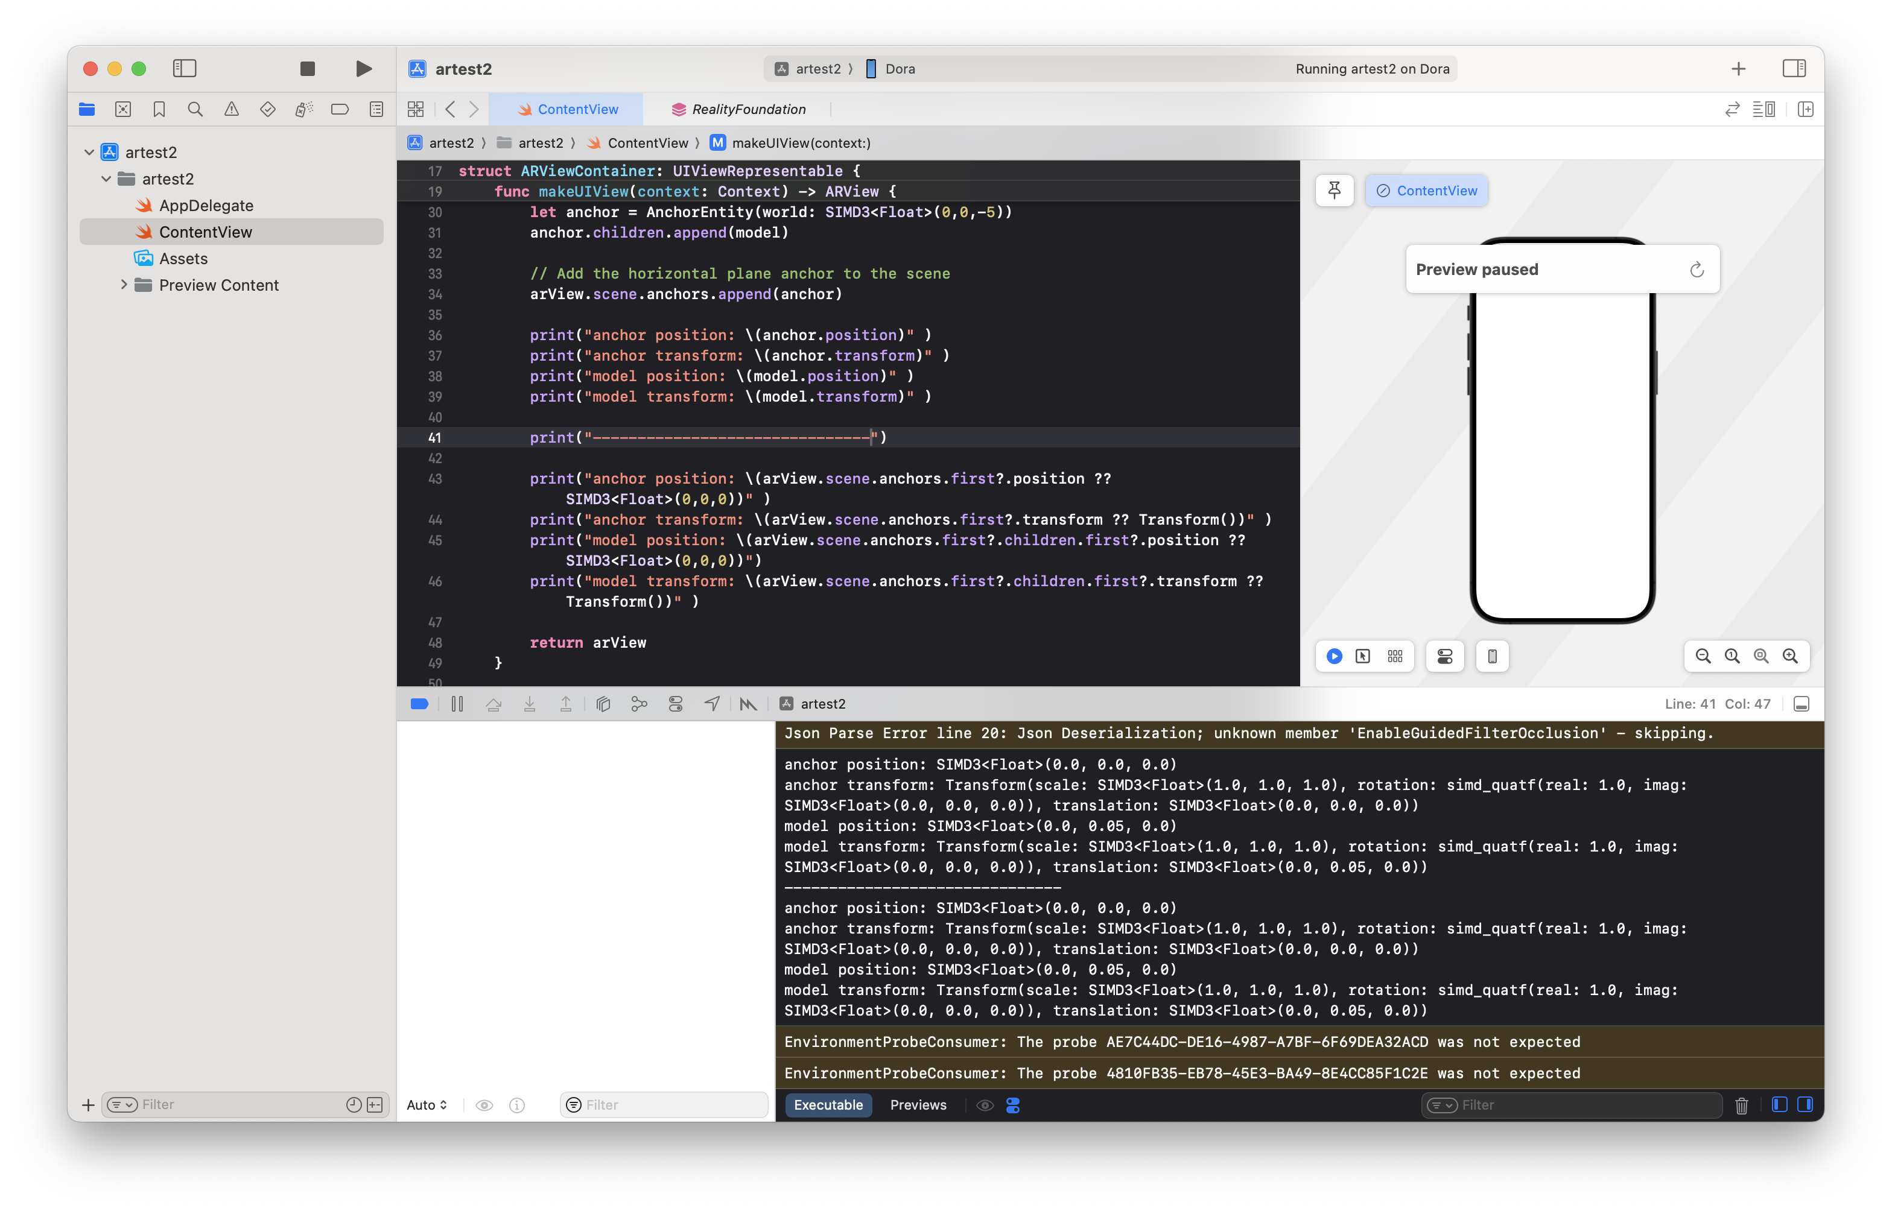Viewport: 1892px width, 1211px height.
Task: Toggle the right inspector panel
Action: (x=1794, y=69)
